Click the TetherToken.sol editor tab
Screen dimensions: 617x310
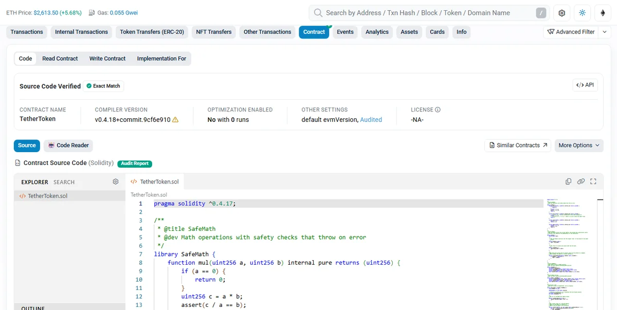pos(155,181)
